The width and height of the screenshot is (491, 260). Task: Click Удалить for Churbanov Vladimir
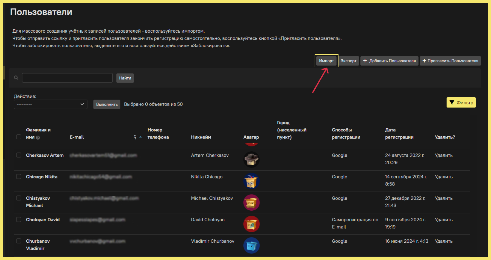(444, 241)
